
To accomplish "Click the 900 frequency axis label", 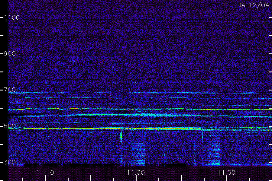I will (x=10, y=54).
